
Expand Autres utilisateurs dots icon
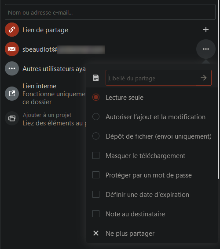[x=12, y=68]
